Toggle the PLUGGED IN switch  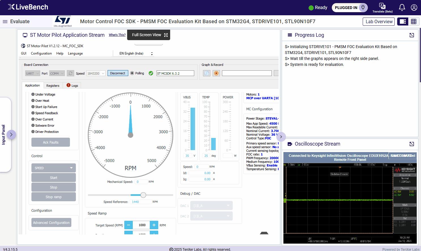pyautogui.click(x=350, y=8)
